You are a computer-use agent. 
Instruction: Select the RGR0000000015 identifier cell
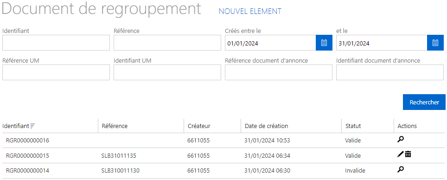click(x=27, y=156)
